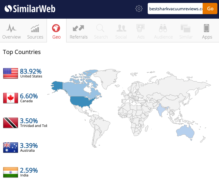Open the Search magnifier tab

click(x=101, y=31)
